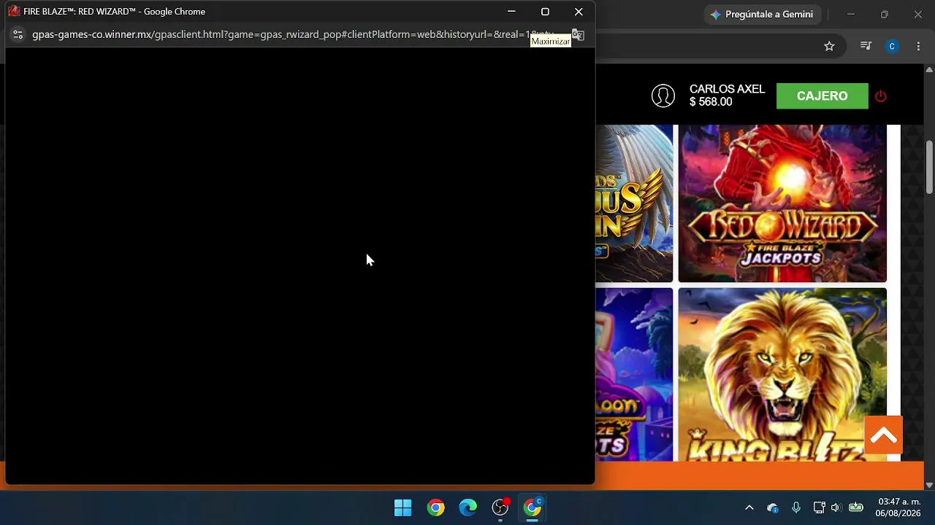Show hidden system tray icons

tap(749, 507)
